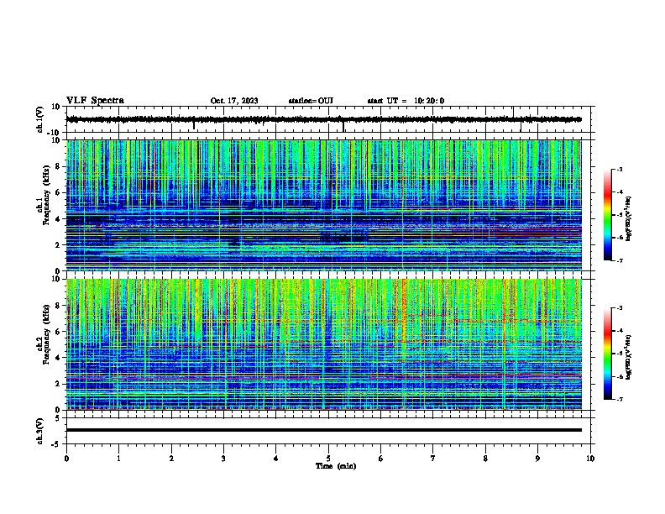Click the -10 tick on ch.1(V) axis
Image resolution: width=665 pixels, height=514 pixels.
[54, 133]
